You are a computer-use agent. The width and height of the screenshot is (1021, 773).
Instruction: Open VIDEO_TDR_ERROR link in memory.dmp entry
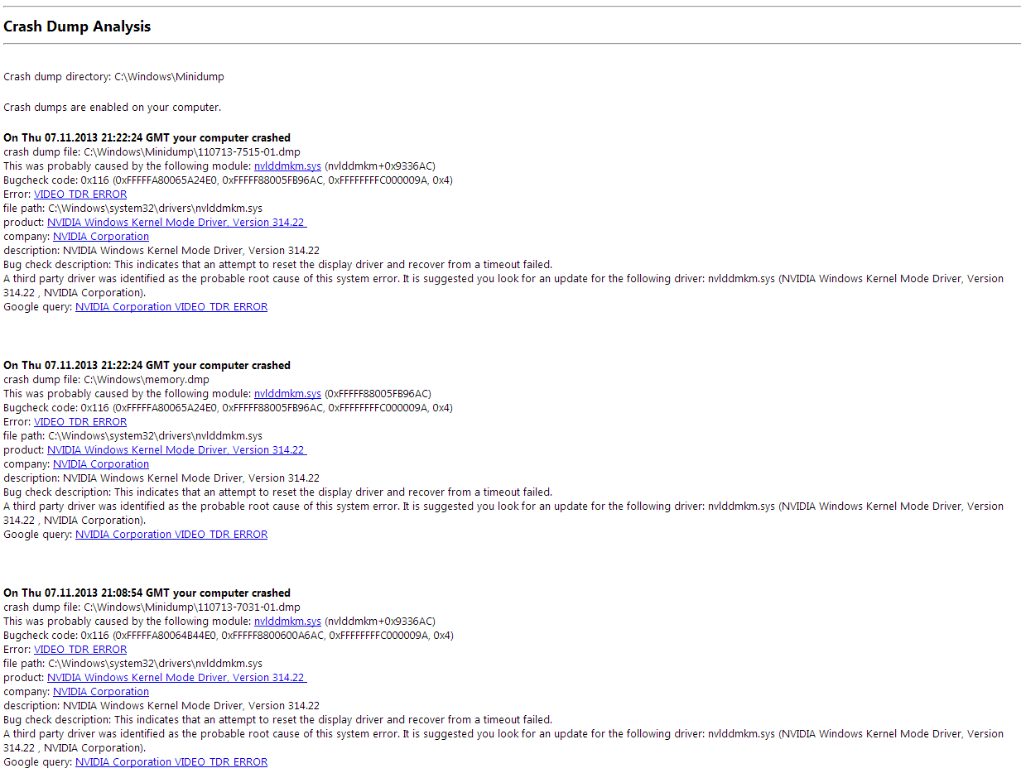[x=80, y=421]
